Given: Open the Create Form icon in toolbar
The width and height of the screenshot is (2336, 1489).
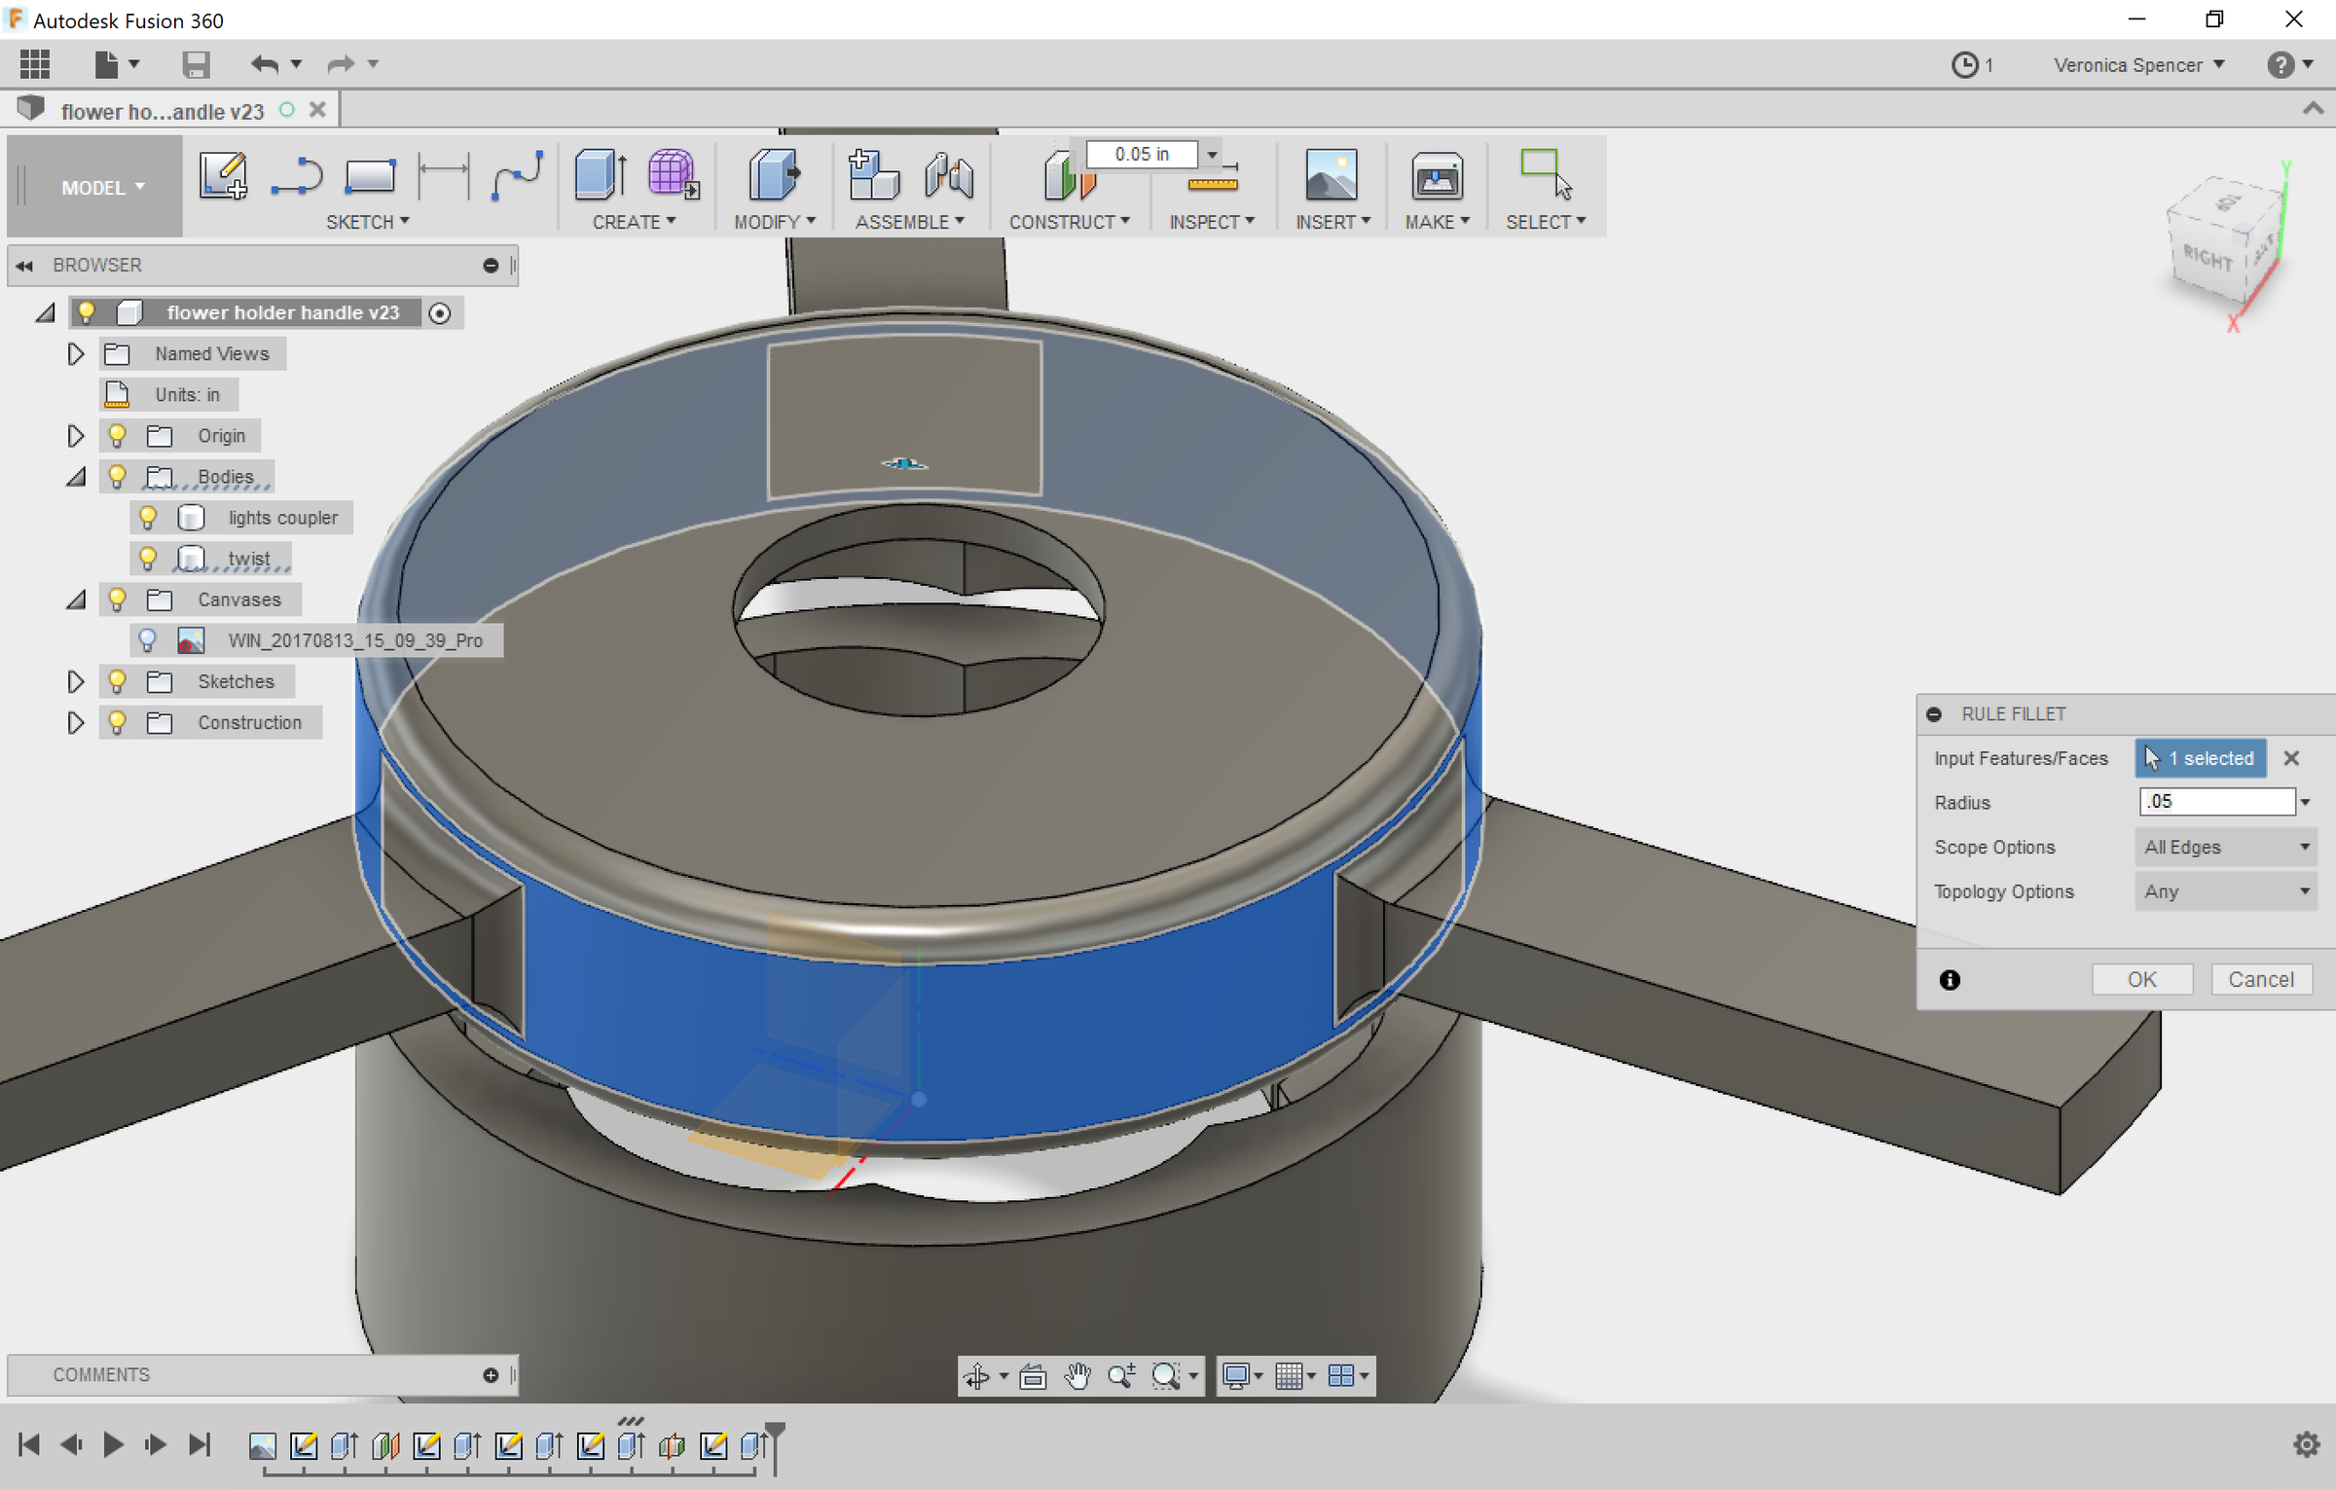Looking at the screenshot, I should [x=671, y=177].
